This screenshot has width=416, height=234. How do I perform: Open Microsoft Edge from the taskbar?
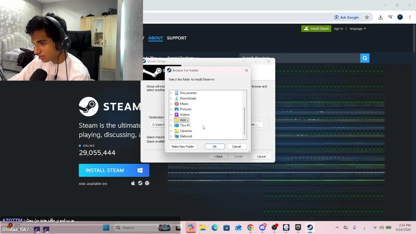coord(214,228)
